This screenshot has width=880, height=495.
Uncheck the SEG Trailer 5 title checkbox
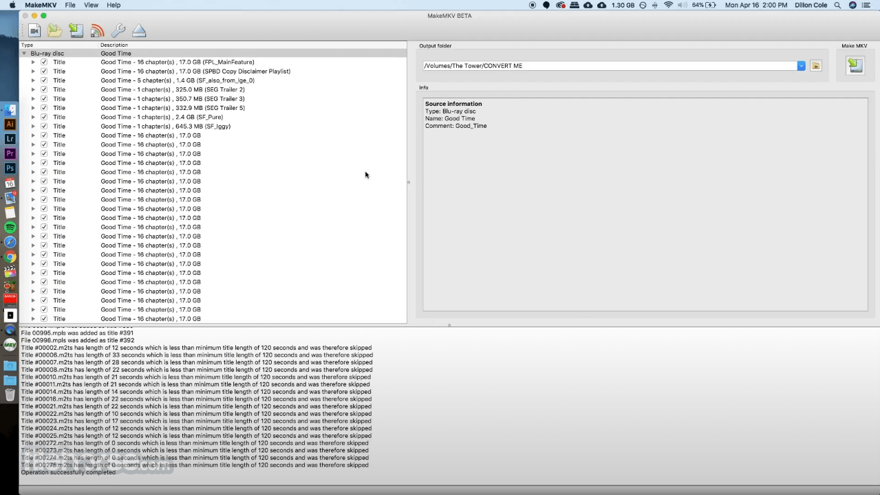click(x=44, y=108)
